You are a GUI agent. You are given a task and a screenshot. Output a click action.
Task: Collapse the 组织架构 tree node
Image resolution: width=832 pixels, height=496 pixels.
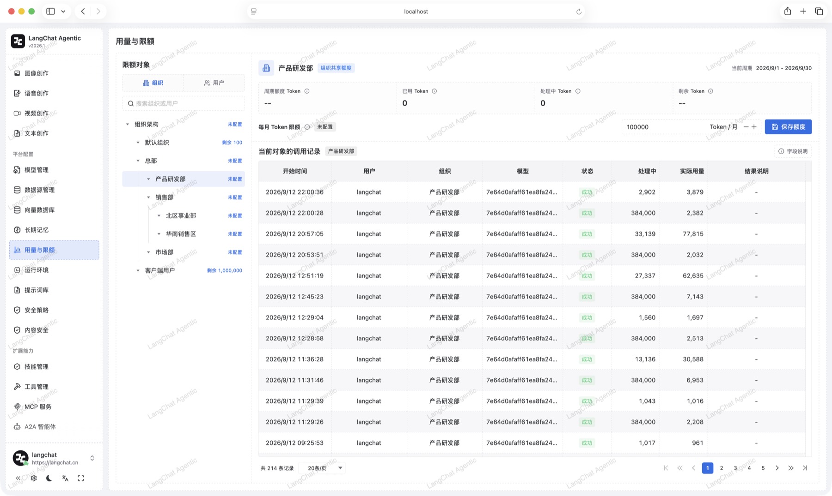coord(128,124)
